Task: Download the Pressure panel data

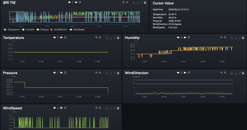Action: pyautogui.click(x=111, y=73)
